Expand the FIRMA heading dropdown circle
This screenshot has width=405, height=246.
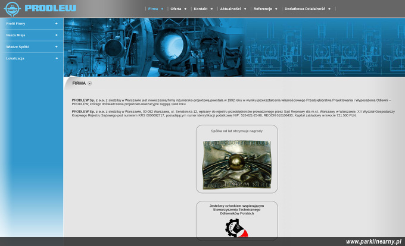89,83
